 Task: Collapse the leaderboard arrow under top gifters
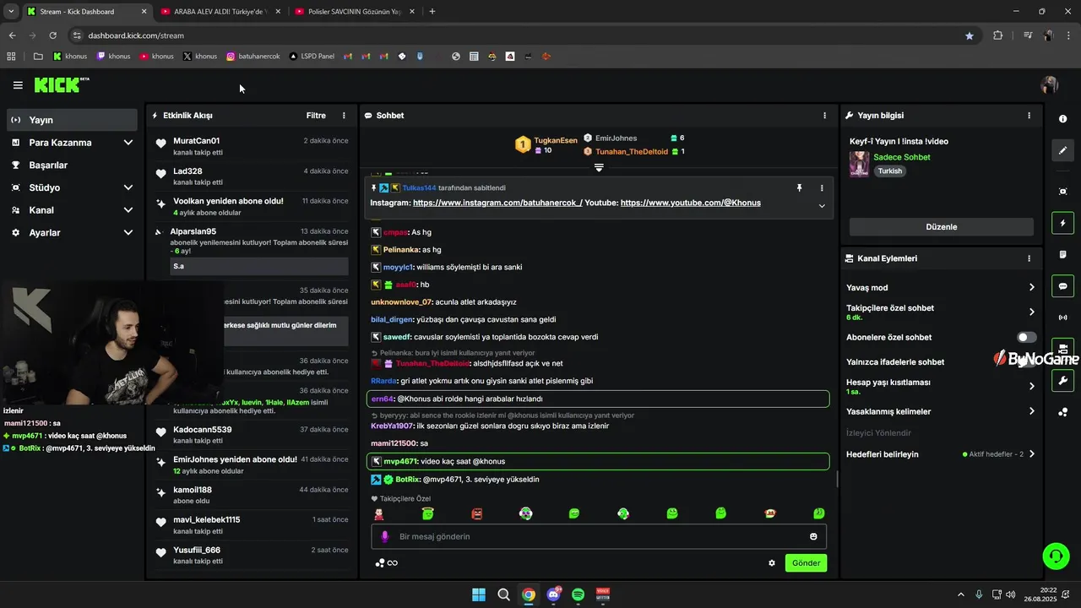(599, 168)
